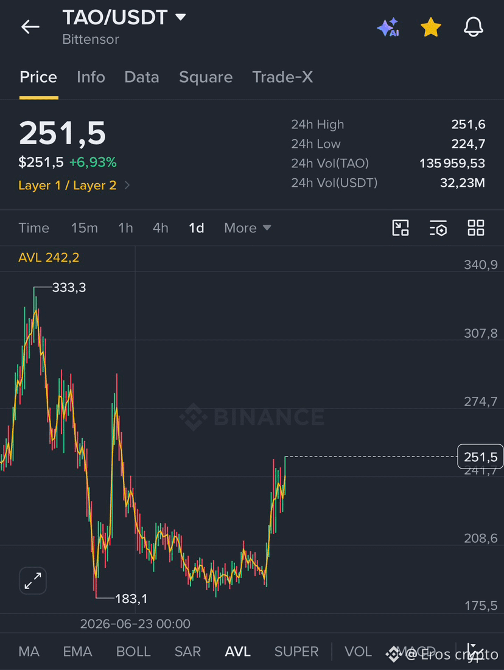504x670 pixels.
Task: Open the chart indicator settings icon
Action: tap(438, 228)
